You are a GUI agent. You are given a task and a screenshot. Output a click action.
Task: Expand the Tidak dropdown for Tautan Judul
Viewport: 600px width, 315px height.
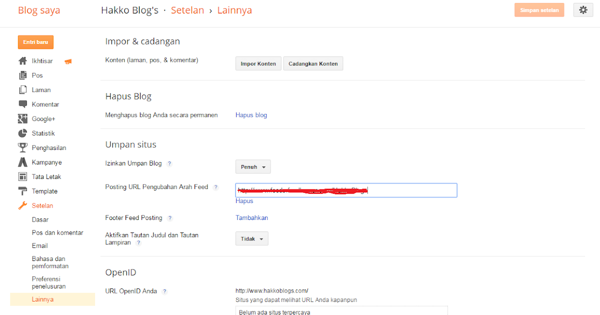[251, 238]
